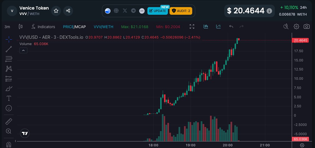The height and width of the screenshot is (148, 315).
Task: Switch chart to MCAP mode
Action: click(x=80, y=27)
